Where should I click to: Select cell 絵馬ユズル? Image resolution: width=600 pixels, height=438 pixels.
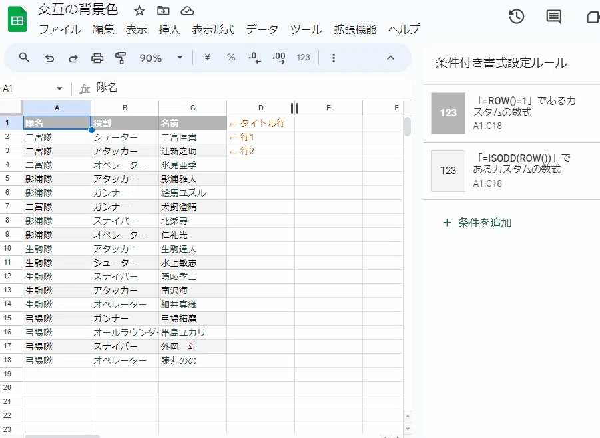coord(193,193)
